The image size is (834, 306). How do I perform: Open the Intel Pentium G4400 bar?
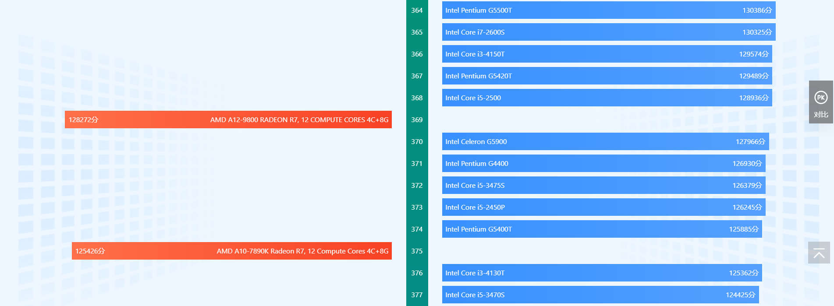point(604,163)
